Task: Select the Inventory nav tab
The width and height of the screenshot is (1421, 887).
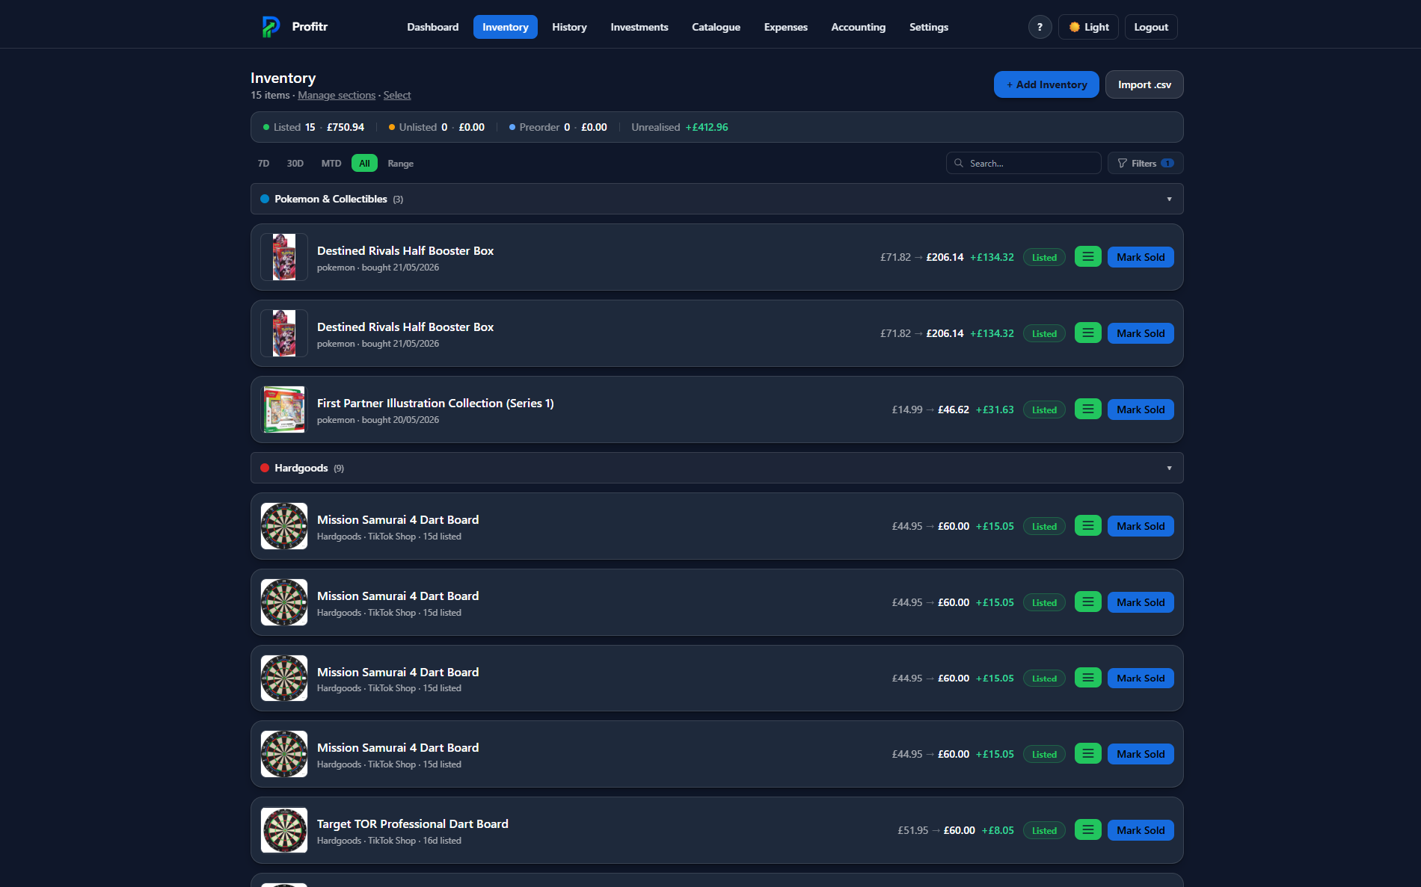Action: click(506, 27)
